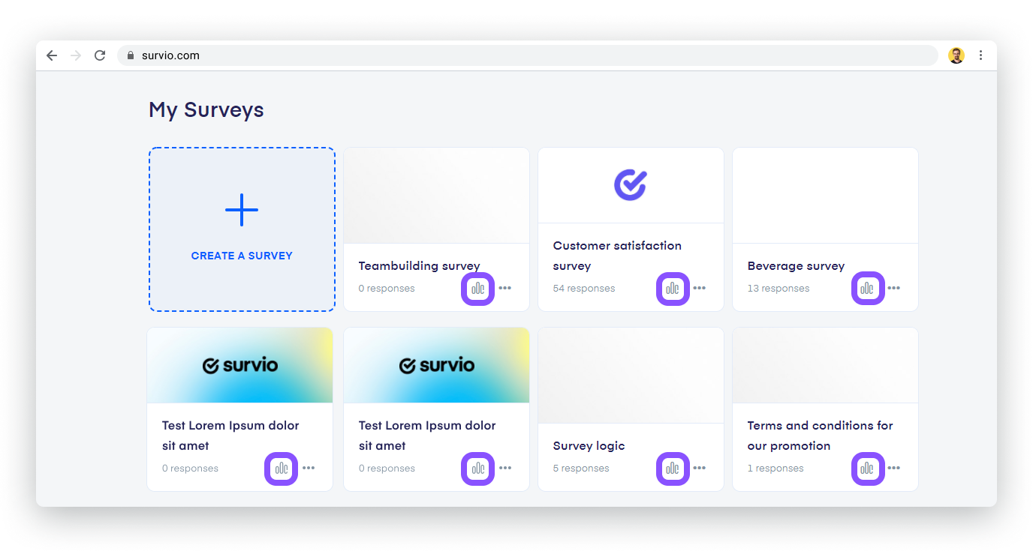Open three-dot menu for Terms and conditions survey
This screenshot has width=1033, height=560.
pos(894,468)
